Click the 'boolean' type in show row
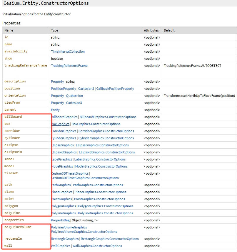The width and height of the screenshot is (237, 252). 57,59
